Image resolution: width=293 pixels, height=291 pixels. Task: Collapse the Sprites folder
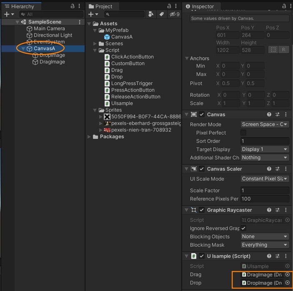(95, 110)
